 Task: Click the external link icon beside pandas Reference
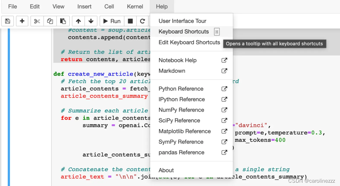(x=224, y=153)
